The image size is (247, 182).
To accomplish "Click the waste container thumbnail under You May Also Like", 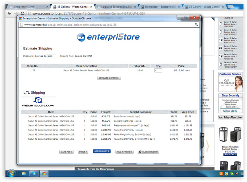I will 230,135.
